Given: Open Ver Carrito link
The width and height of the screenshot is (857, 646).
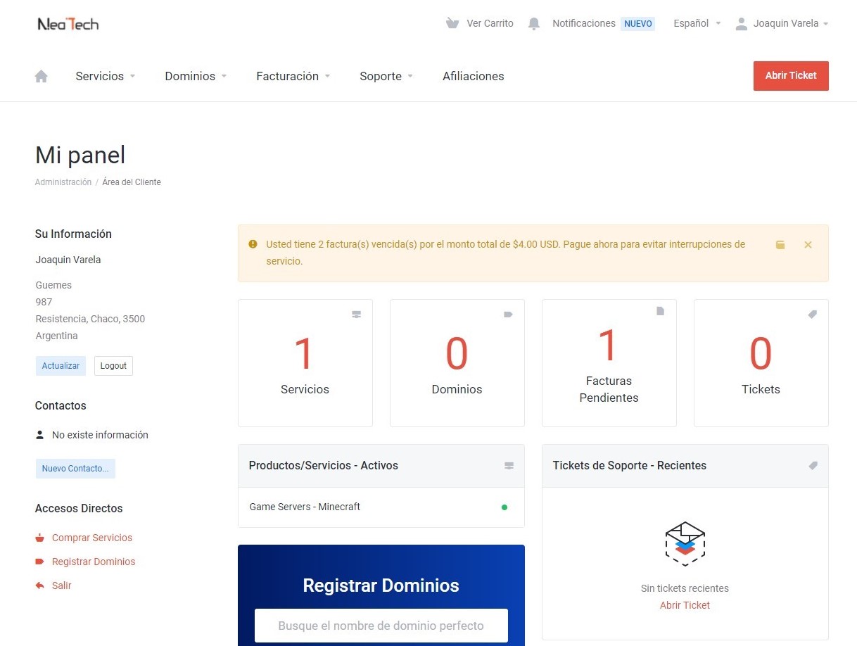Looking at the screenshot, I should pyautogui.click(x=490, y=23).
